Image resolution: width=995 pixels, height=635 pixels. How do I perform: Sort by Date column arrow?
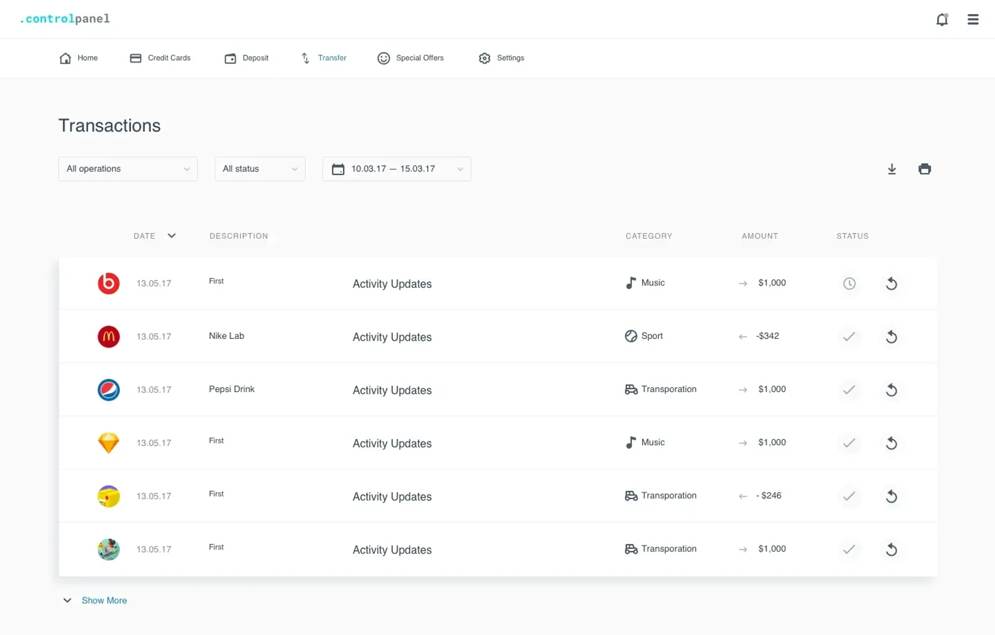coord(171,236)
